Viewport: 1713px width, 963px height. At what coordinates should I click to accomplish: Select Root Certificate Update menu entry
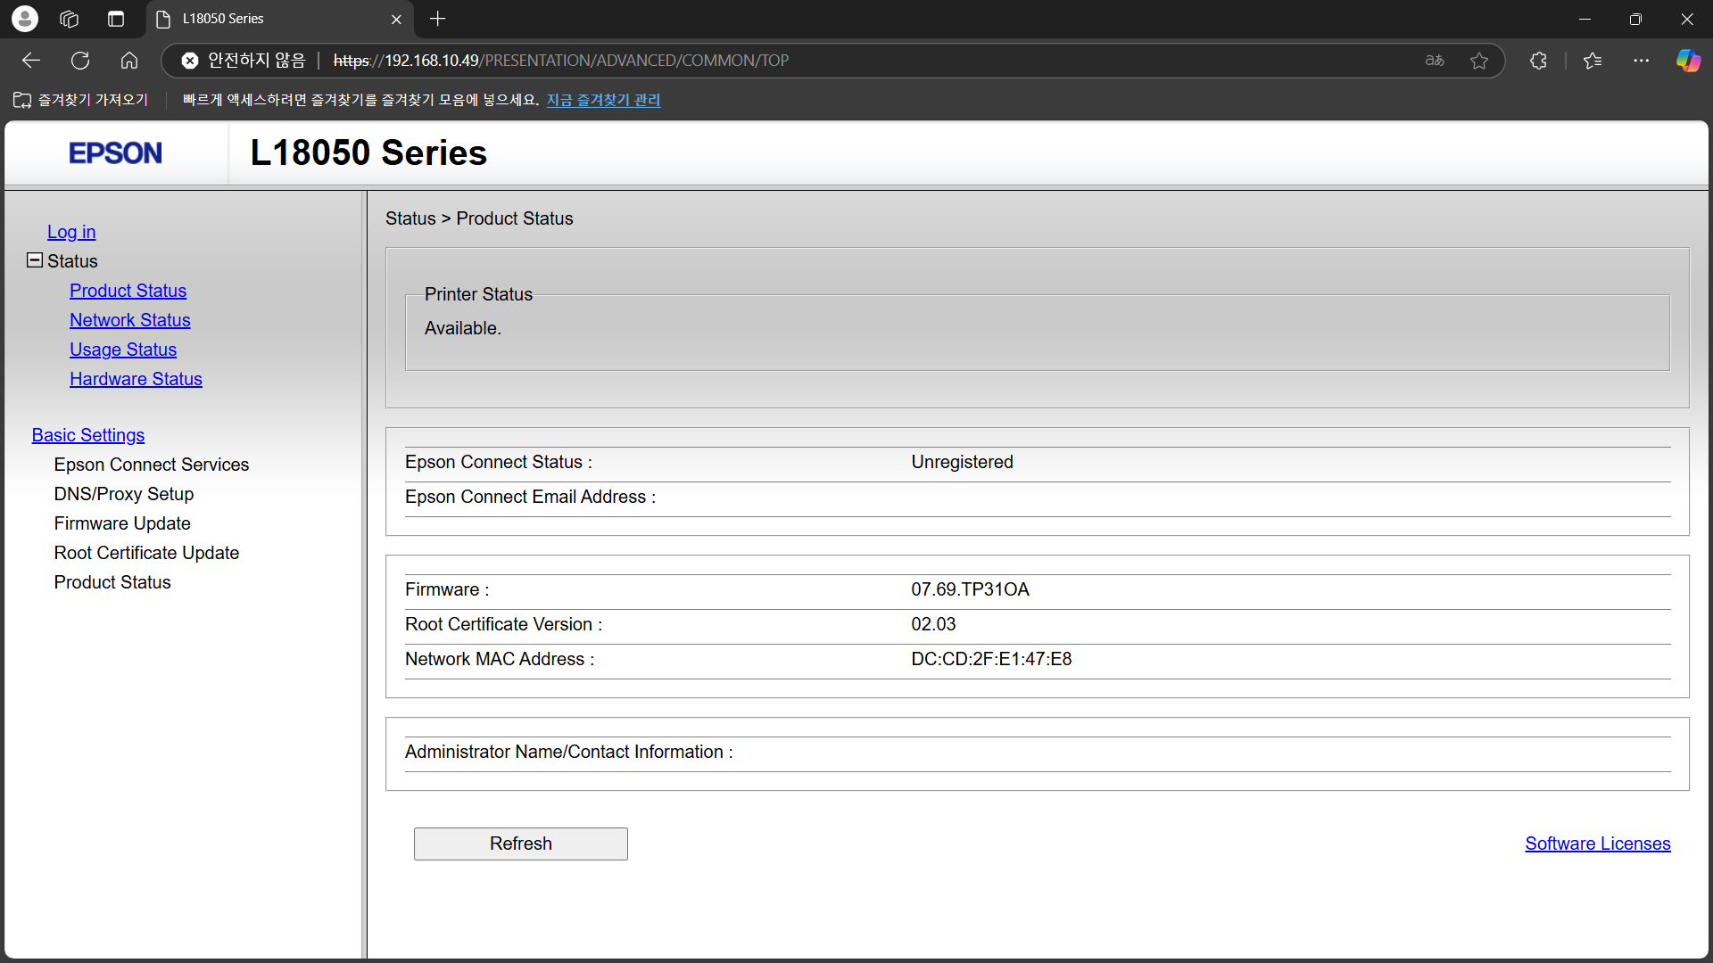[x=147, y=553]
